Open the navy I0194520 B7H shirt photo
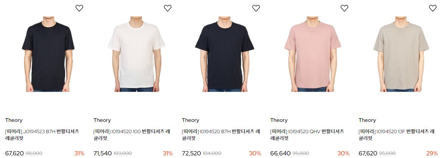Viewport: 443px width, 158px height. tap(225, 54)
